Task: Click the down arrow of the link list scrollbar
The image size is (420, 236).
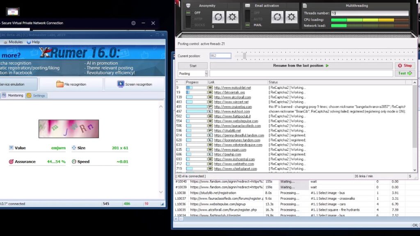Action: click(415, 170)
